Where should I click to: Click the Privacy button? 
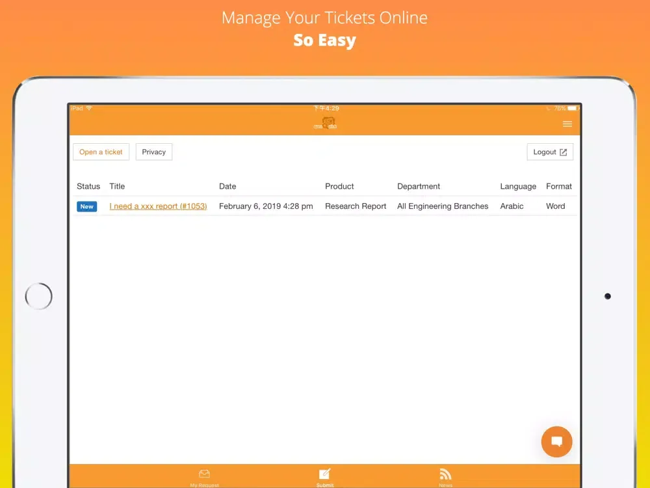[x=154, y=152]
